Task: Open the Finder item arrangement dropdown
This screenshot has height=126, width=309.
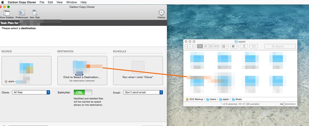Action: click(225, 46)
